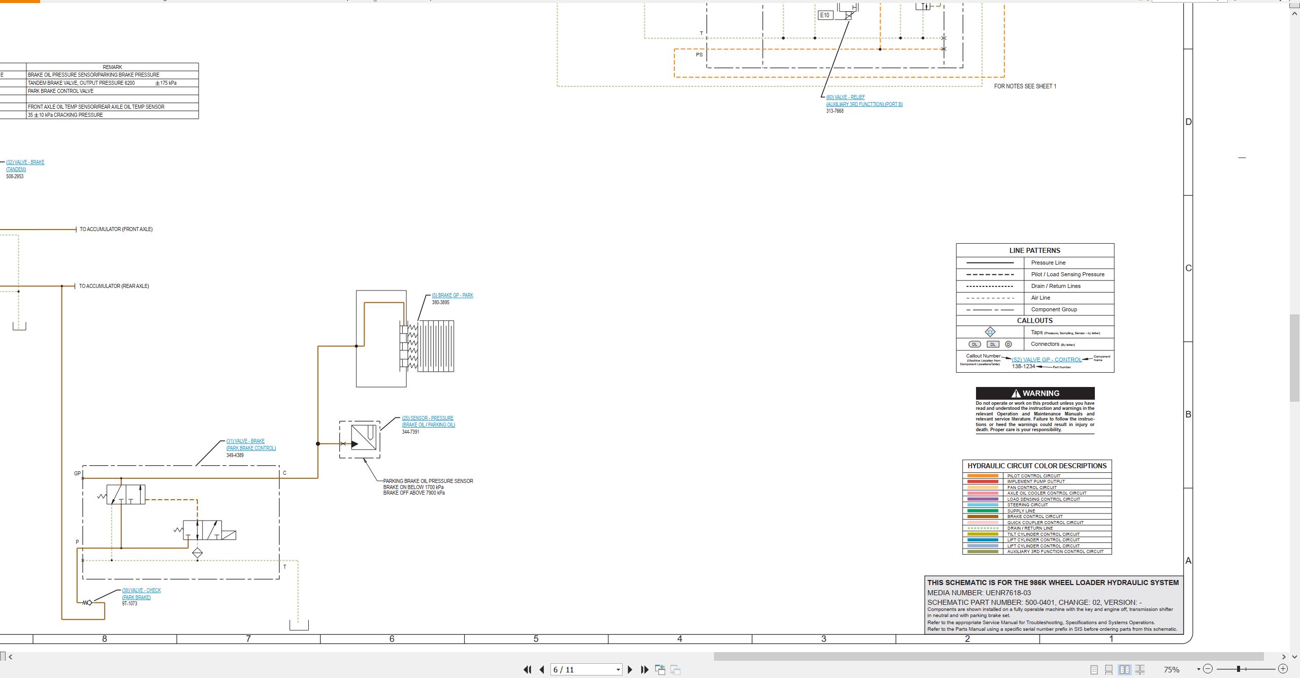The image size is (1300, 678).
Task: Click the pressure sensor symbol in dashed box
Action: [363, 438]
